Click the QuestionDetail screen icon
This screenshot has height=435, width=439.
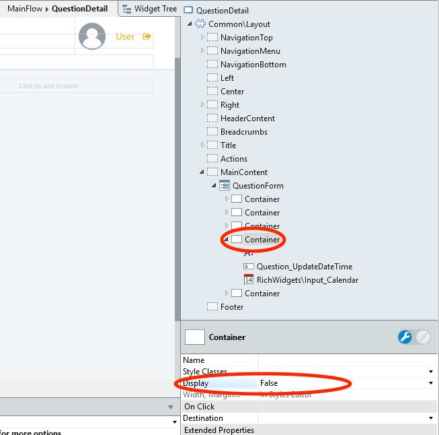point(188,10)
